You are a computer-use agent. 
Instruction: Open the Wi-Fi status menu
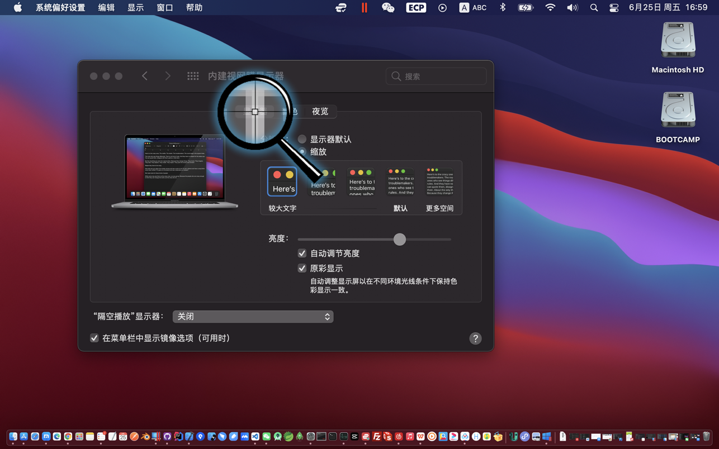point(550,7)
